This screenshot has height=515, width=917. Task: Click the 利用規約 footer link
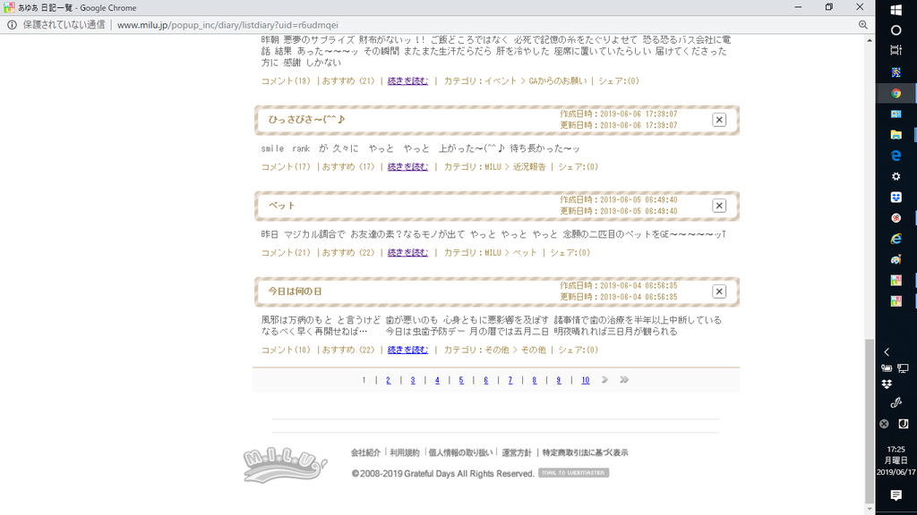(405, 453)
